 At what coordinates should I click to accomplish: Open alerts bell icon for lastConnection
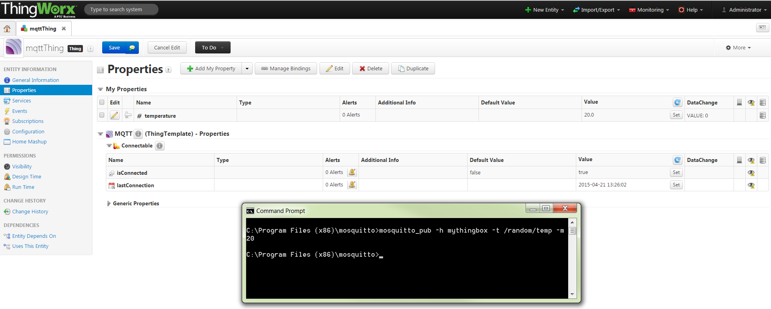click(x=352, y=185)
